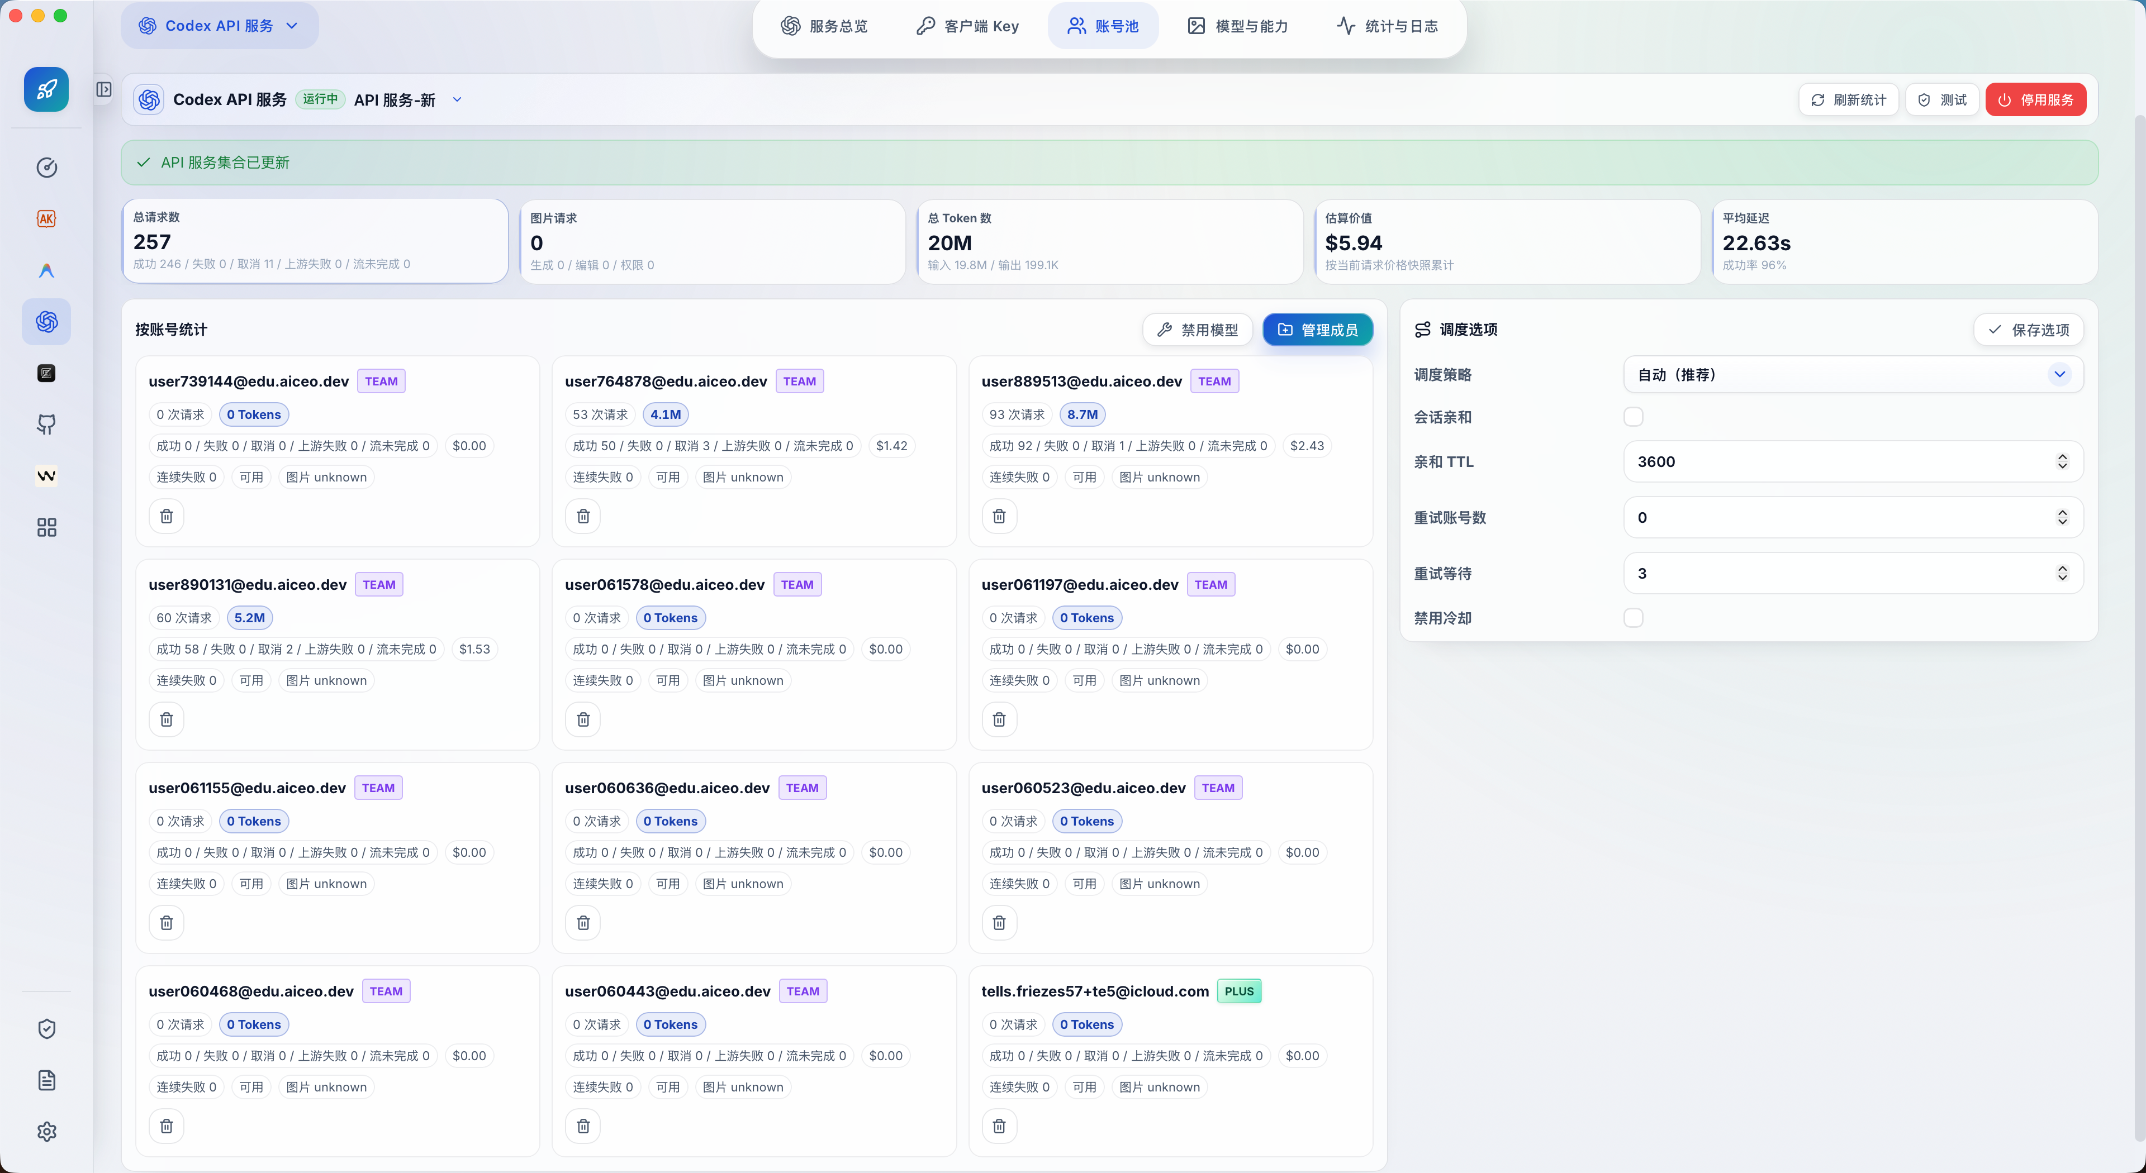Screen dimensions: 2146x1173
Task: Tick the 禁用冷却 checkbox
Action: [x=1634, y=618]
